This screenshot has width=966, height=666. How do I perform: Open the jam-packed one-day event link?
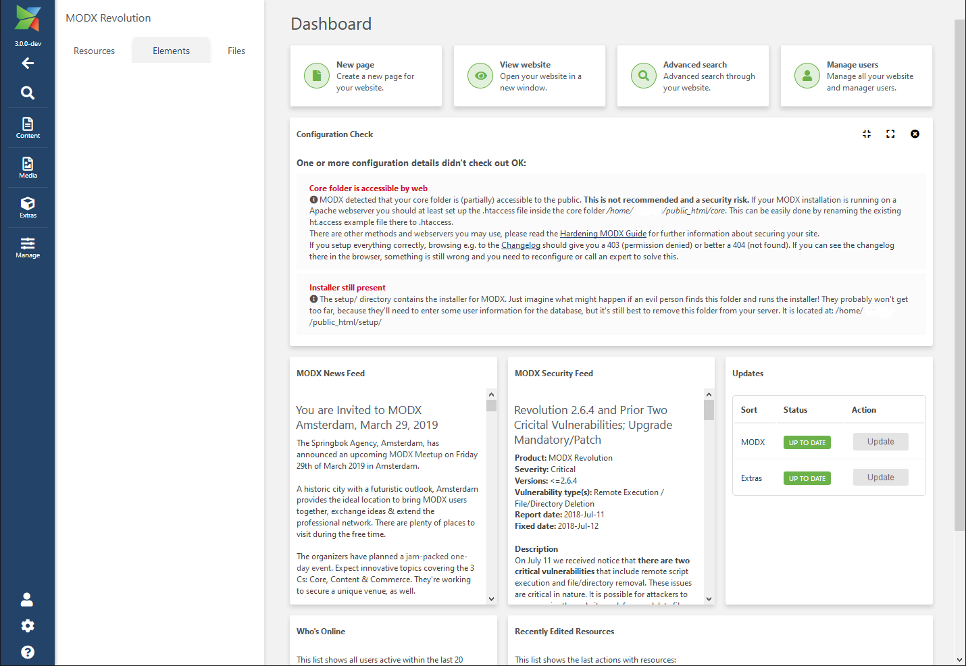point(386,562)
